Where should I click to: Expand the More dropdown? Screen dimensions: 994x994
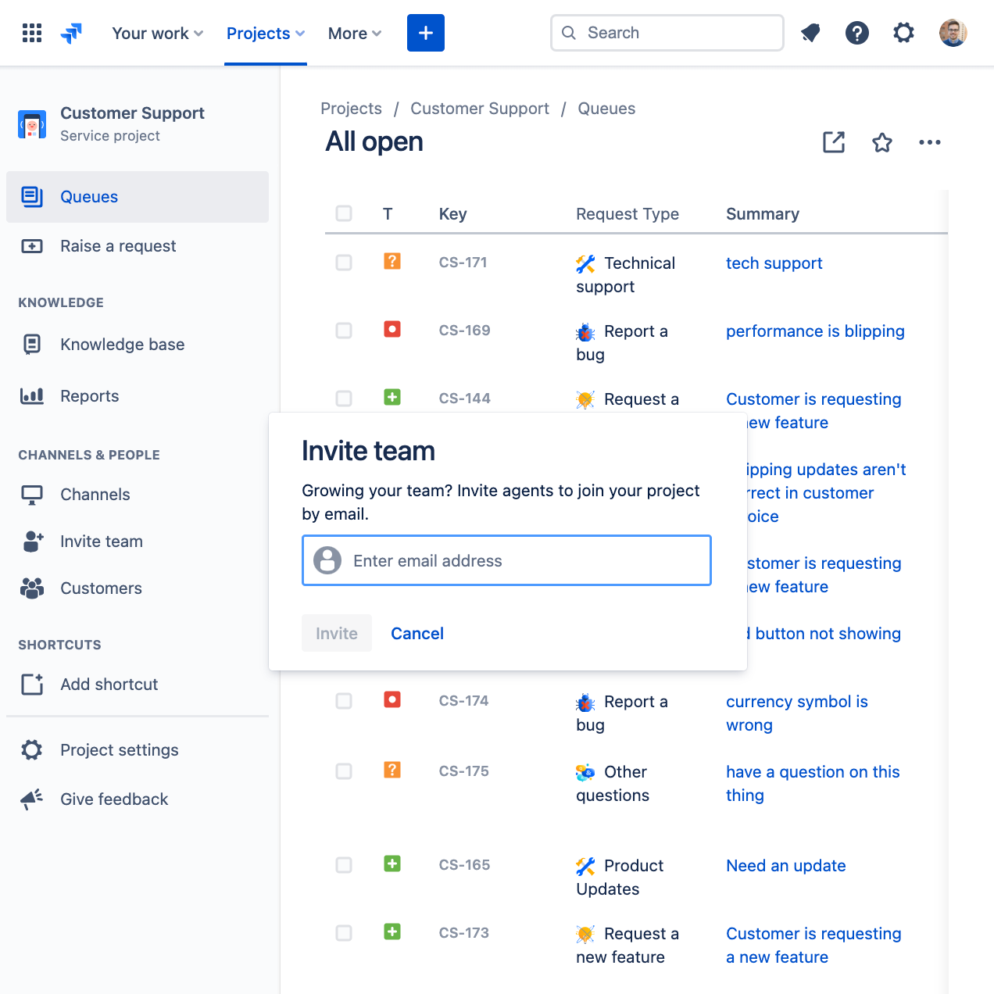pyautogui.click(x=354, y=34)
